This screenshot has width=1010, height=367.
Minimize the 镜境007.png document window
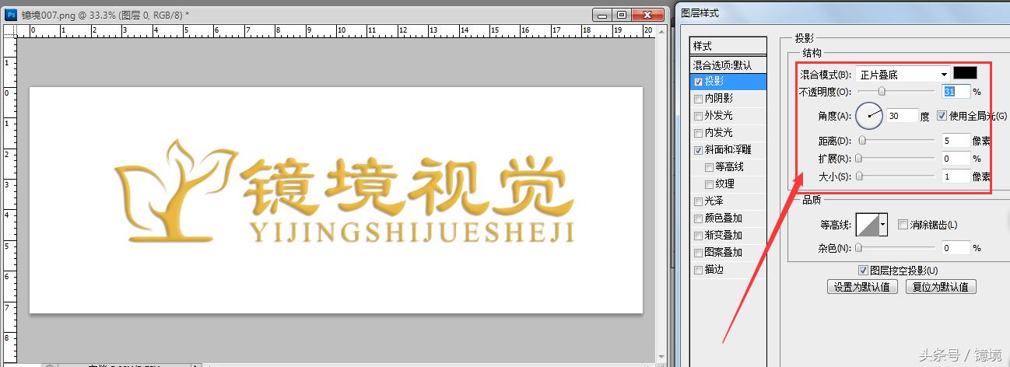coord(602,14)
